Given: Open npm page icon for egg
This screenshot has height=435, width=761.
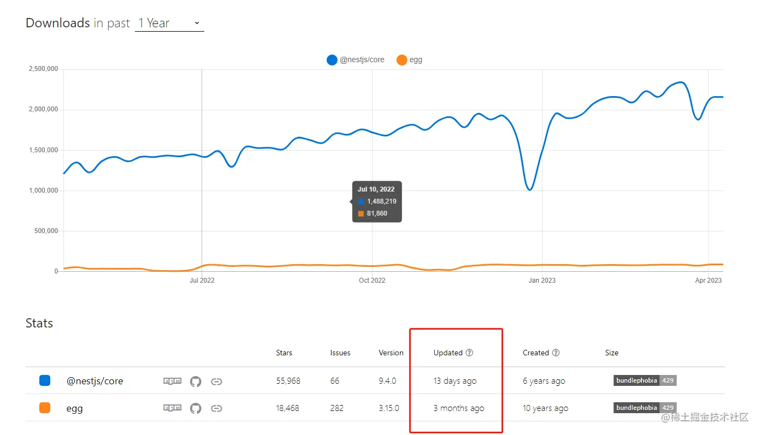Looking at the screenshot, I should tap(172, 408).
